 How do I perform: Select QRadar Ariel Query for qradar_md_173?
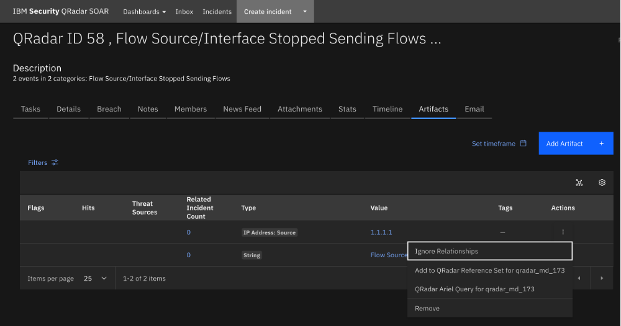point(490,289)
